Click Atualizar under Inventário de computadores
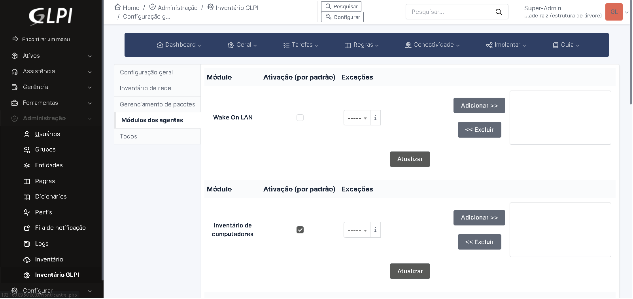Image resolution: width=633 pixels, height=299 pixels. [x=410, y=271]
